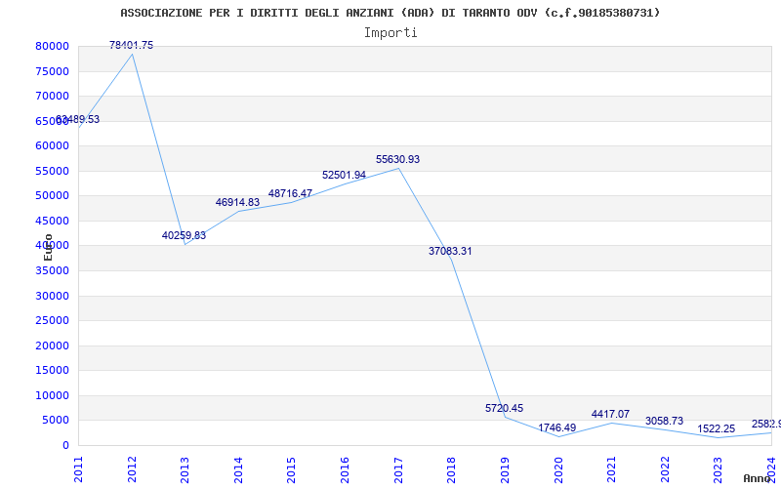Select the y-axis tick label 35000
This screenshot has width=781, height=488.
click(x=52, y=271)
